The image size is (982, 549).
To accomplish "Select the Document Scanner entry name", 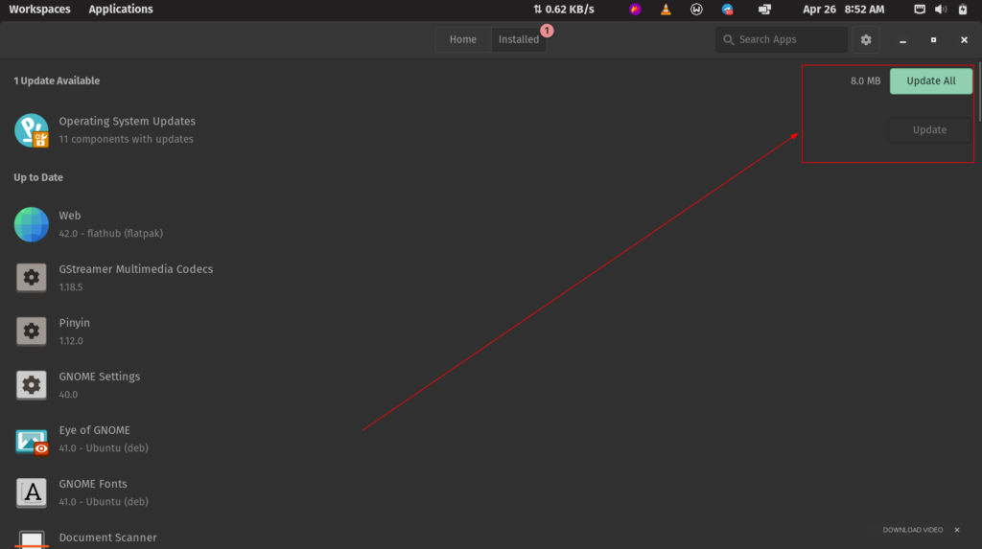I will pyautogui.click(x=107, y=538).
